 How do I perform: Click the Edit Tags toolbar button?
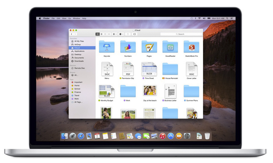point(134,34)
